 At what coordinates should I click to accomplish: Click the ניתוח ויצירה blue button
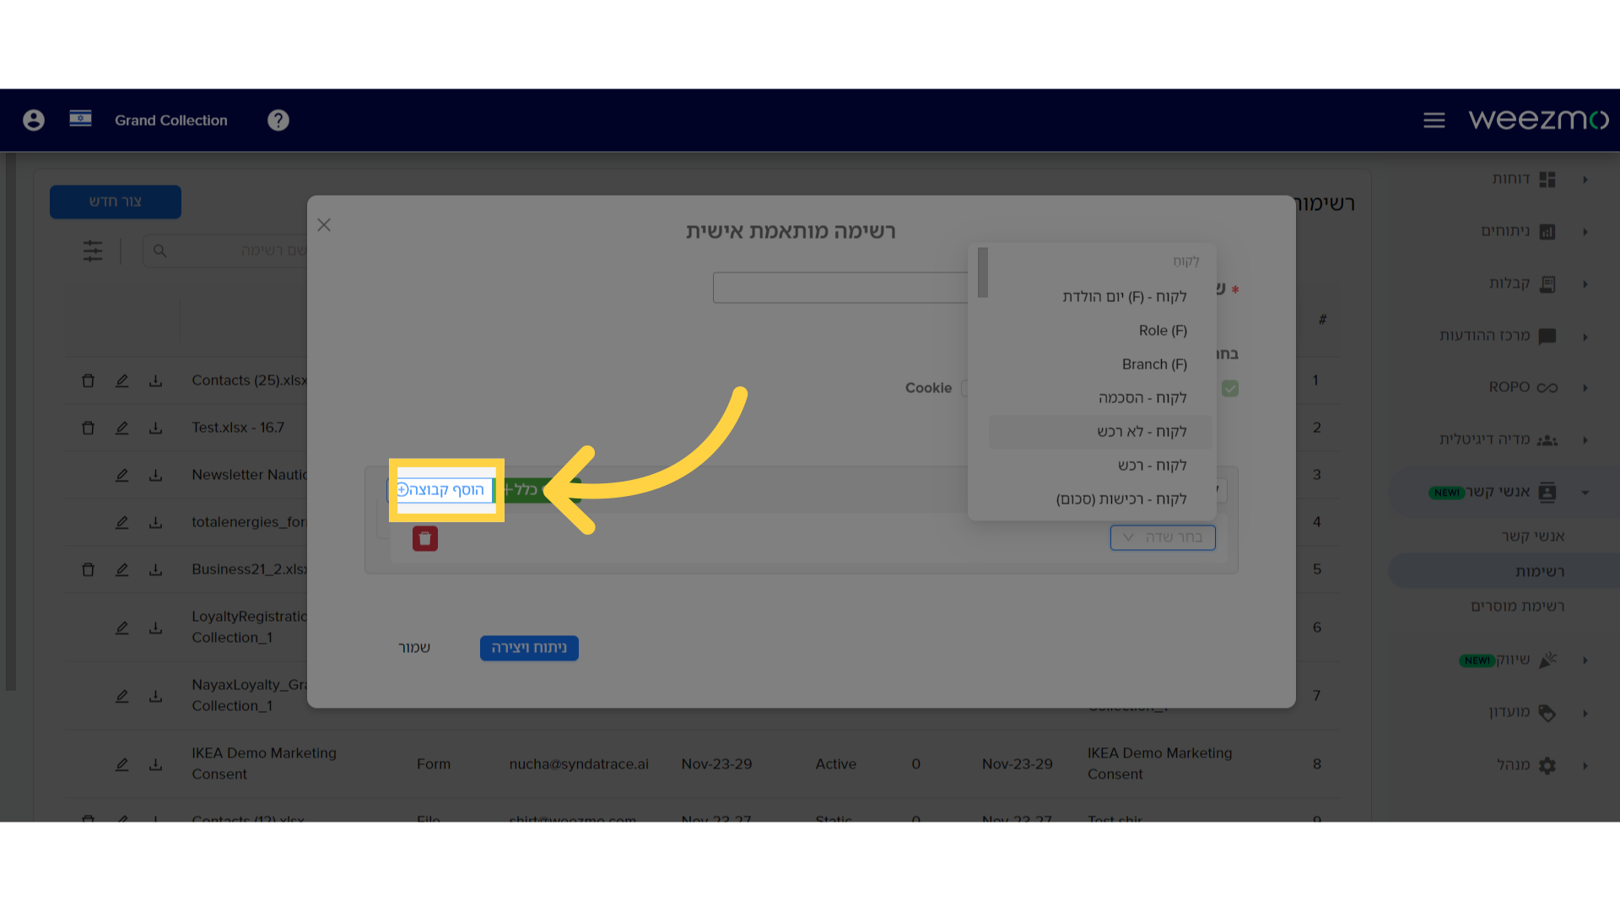529,648
